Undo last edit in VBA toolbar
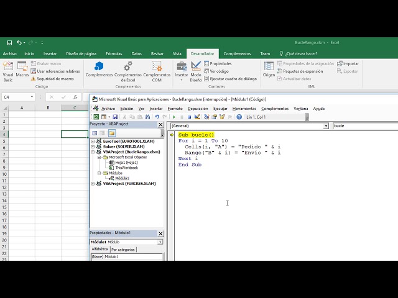The height and width of the screenshot is (298, 398). 157,117
